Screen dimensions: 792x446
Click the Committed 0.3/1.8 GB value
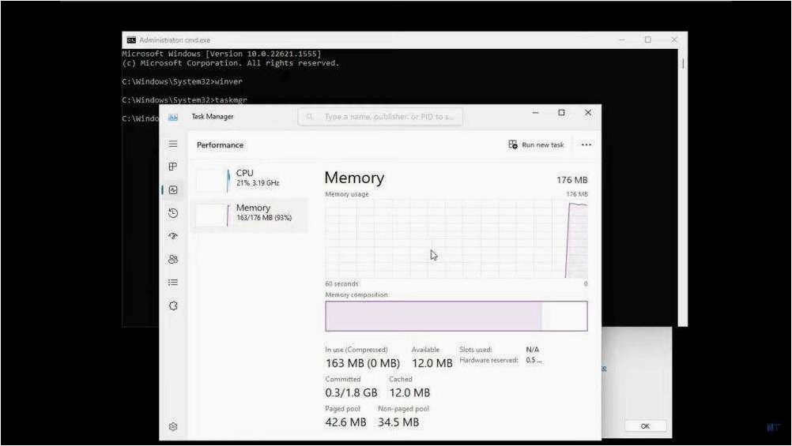click(x=351, y=392)
